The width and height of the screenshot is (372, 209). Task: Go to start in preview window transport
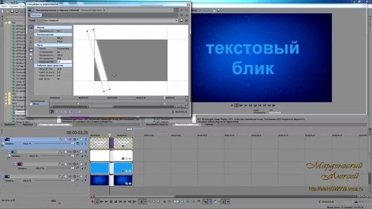260,105
